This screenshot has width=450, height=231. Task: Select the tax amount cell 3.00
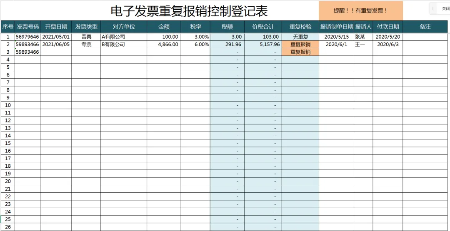tap(227, 37)
